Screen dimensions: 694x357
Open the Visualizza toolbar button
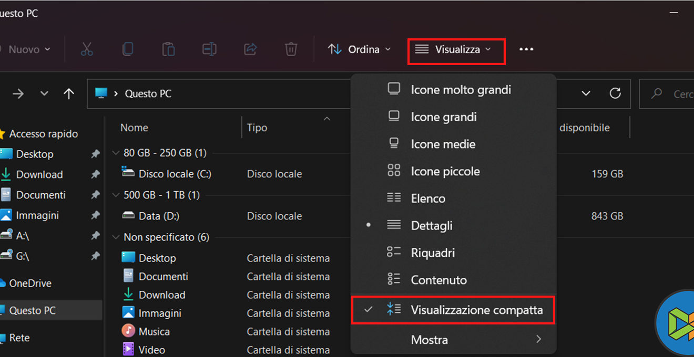coord(456,50)
